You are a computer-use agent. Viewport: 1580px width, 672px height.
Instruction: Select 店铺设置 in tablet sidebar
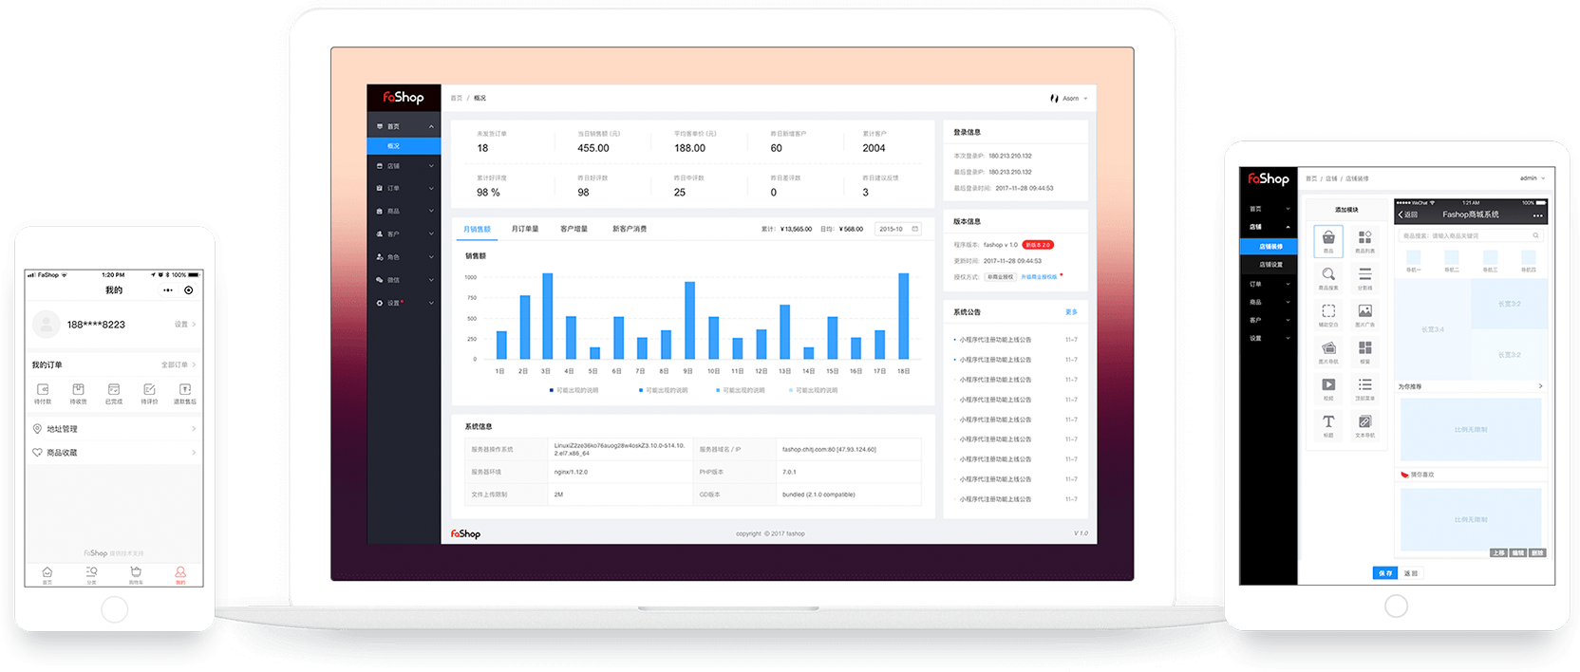tap(1269, 265)
